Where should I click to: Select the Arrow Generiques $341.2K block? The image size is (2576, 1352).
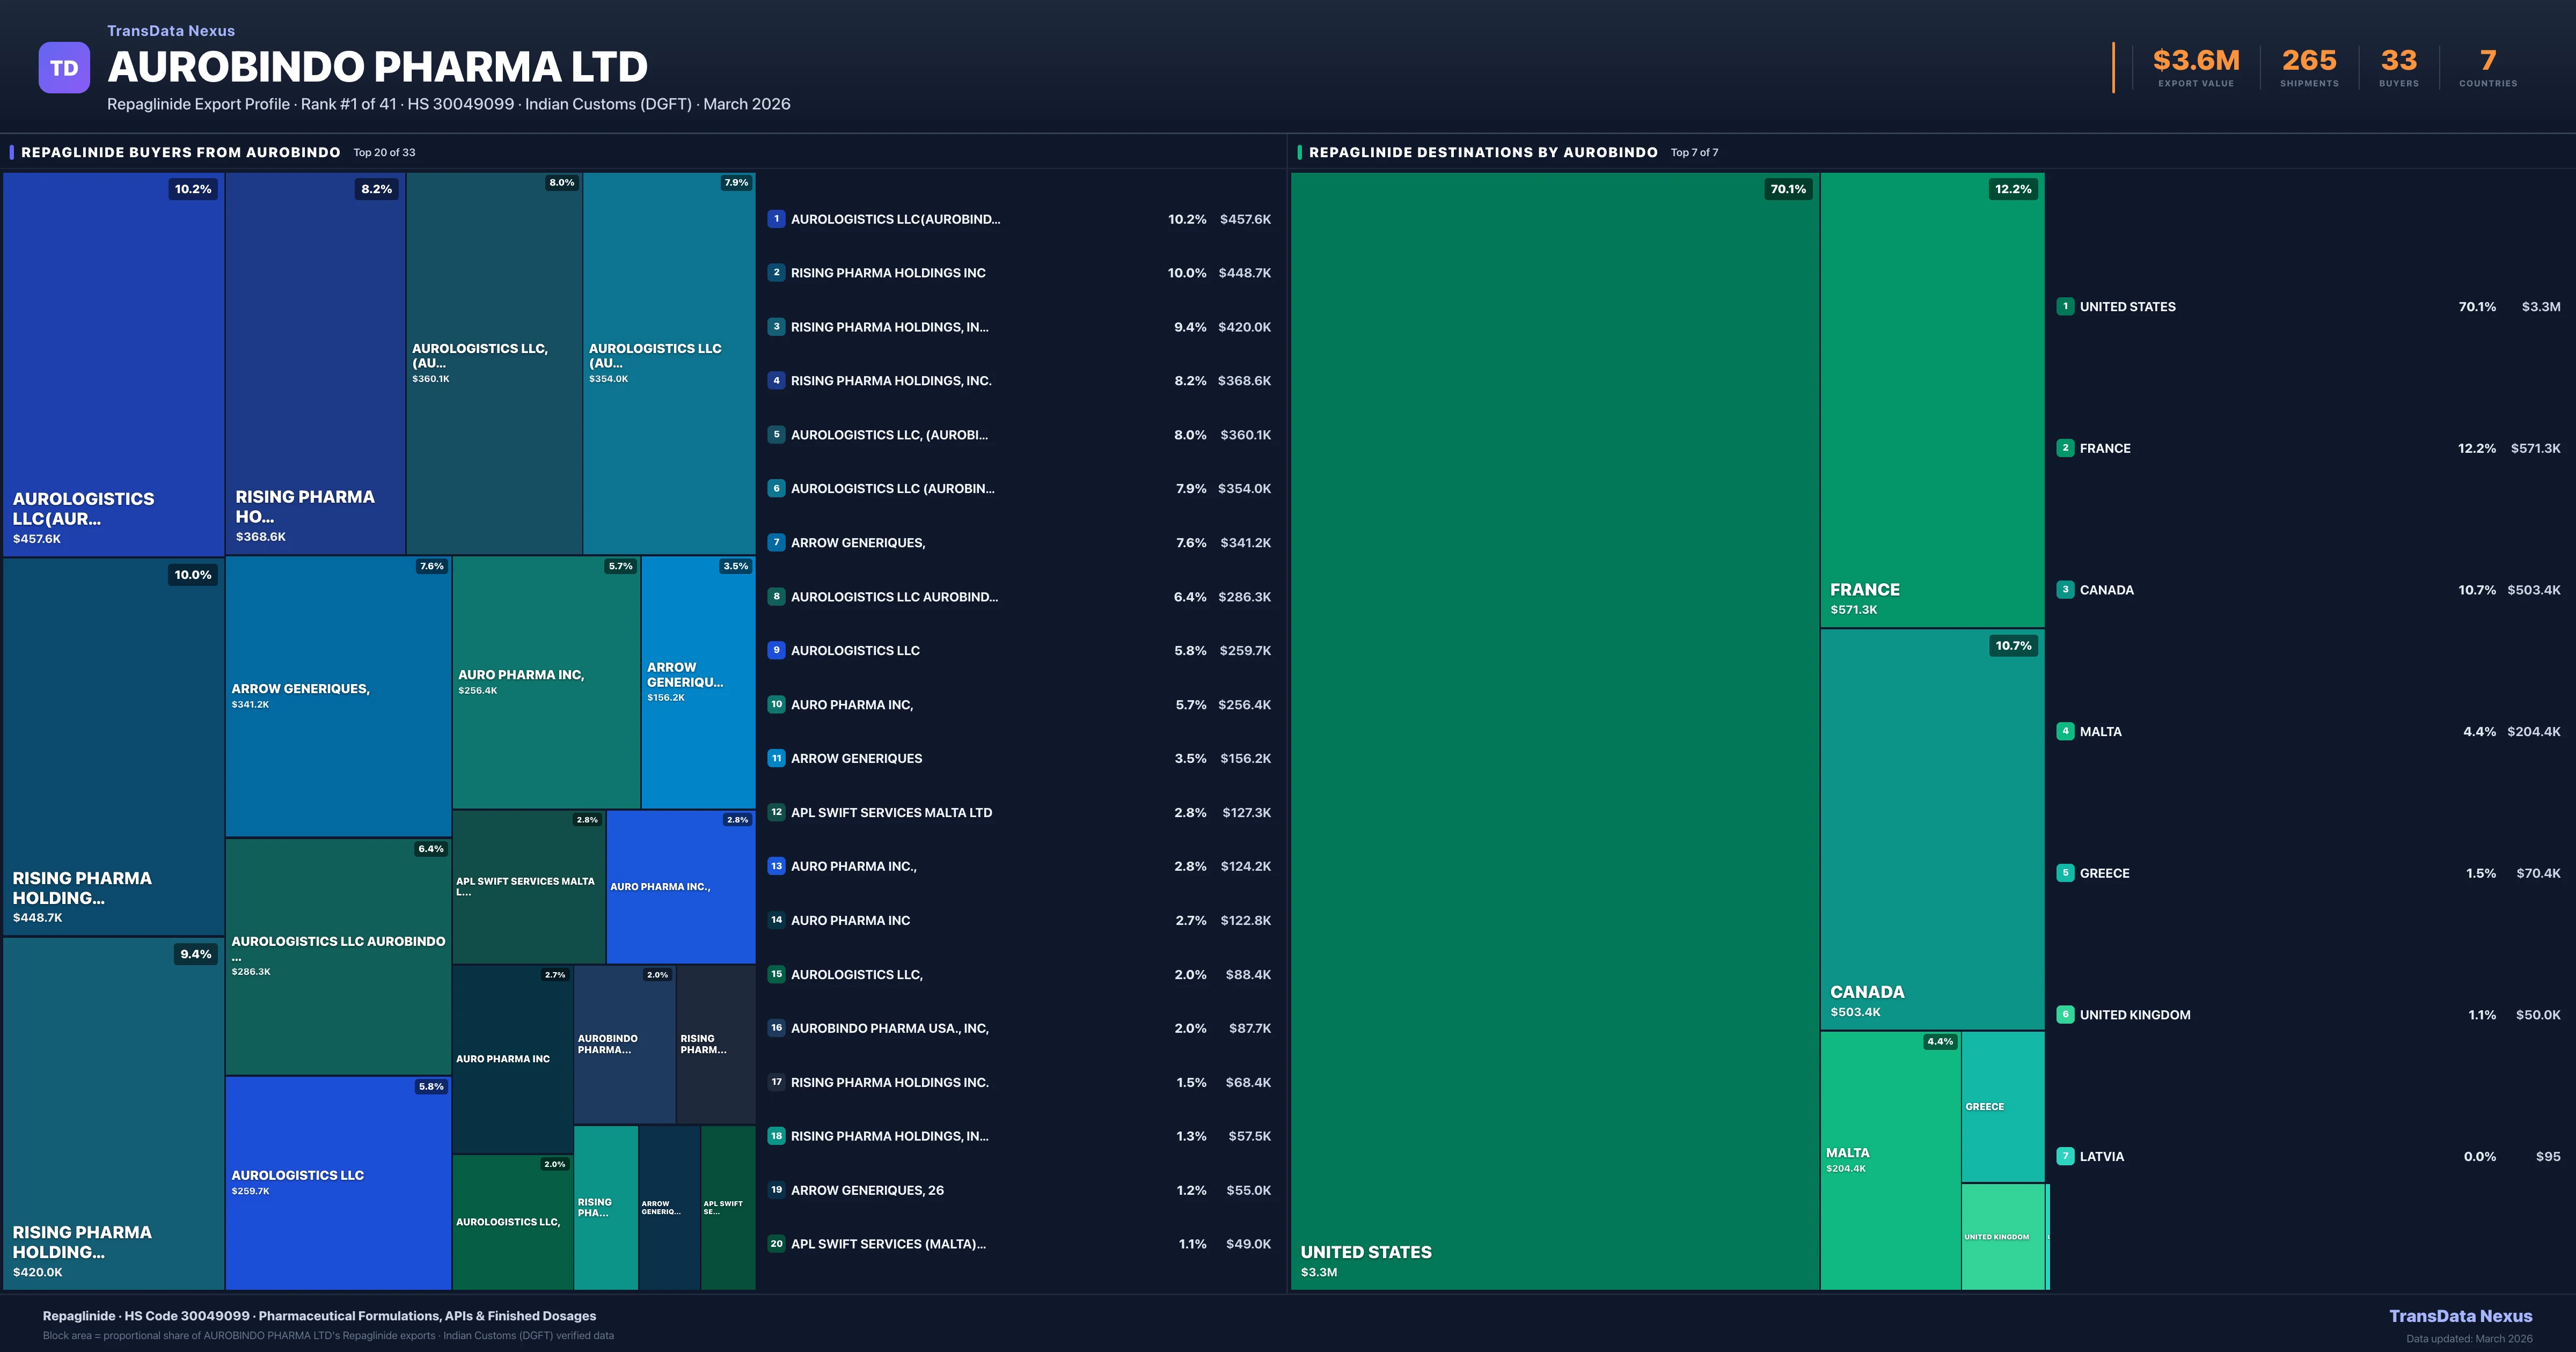click(x=338, y=696)
